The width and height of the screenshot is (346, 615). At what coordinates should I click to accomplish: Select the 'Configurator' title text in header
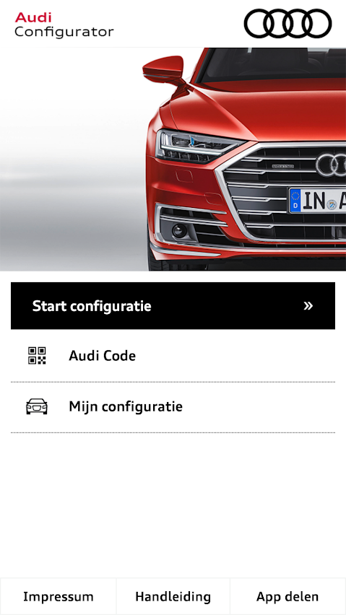pyautogui.click(x=64, y=32)
